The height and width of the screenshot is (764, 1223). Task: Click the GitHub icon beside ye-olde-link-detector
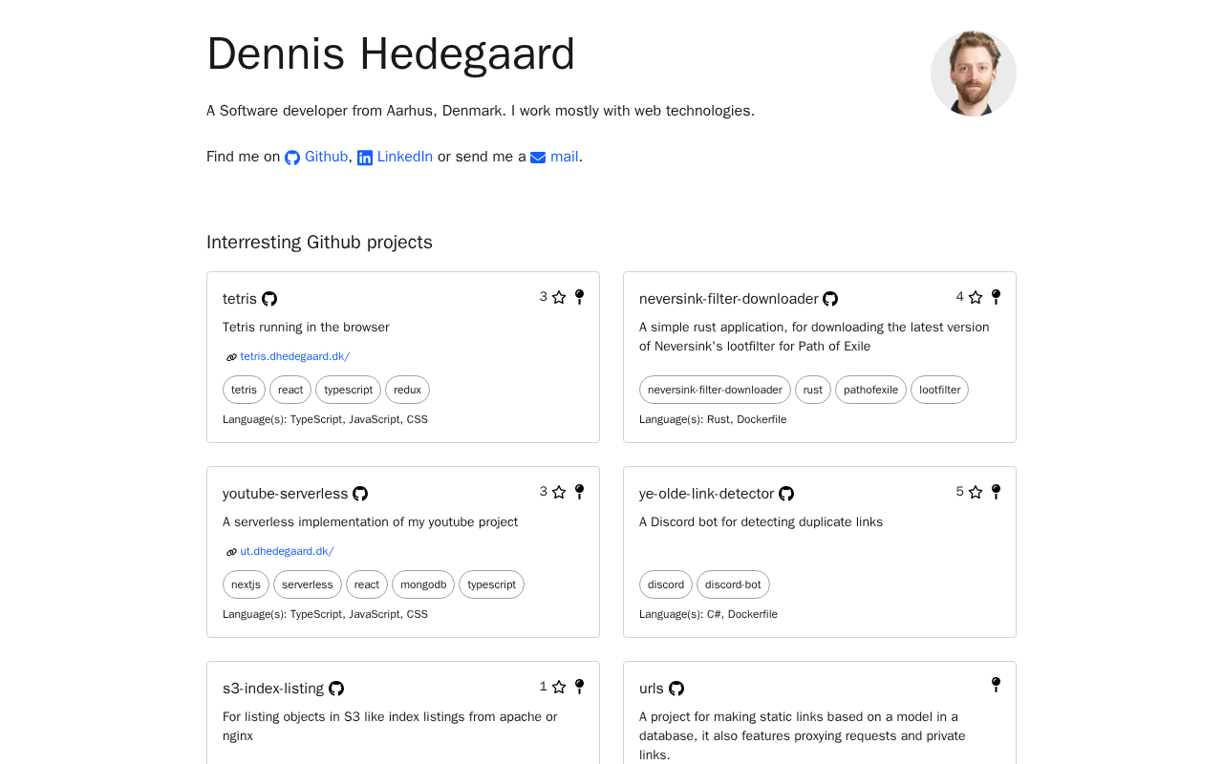[x=786, y=494]
